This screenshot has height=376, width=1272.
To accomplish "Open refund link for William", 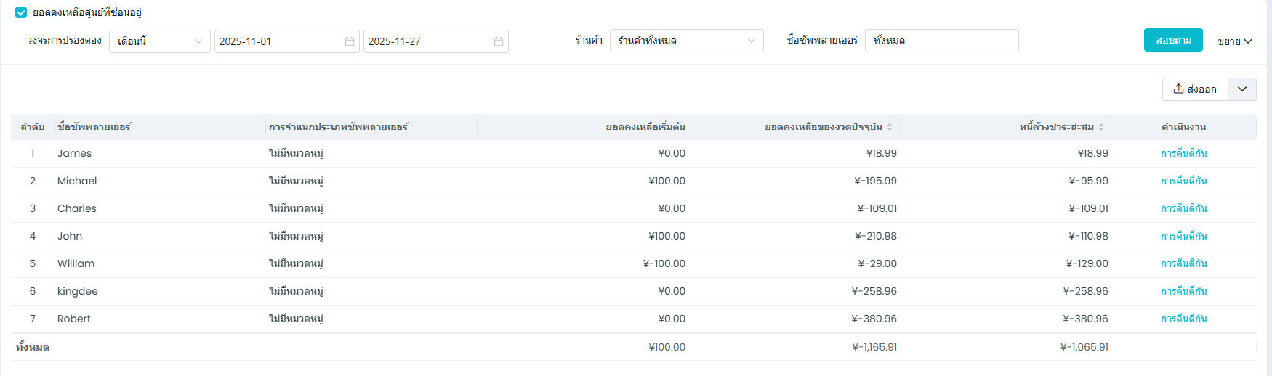I will (x=1183, y=263).
